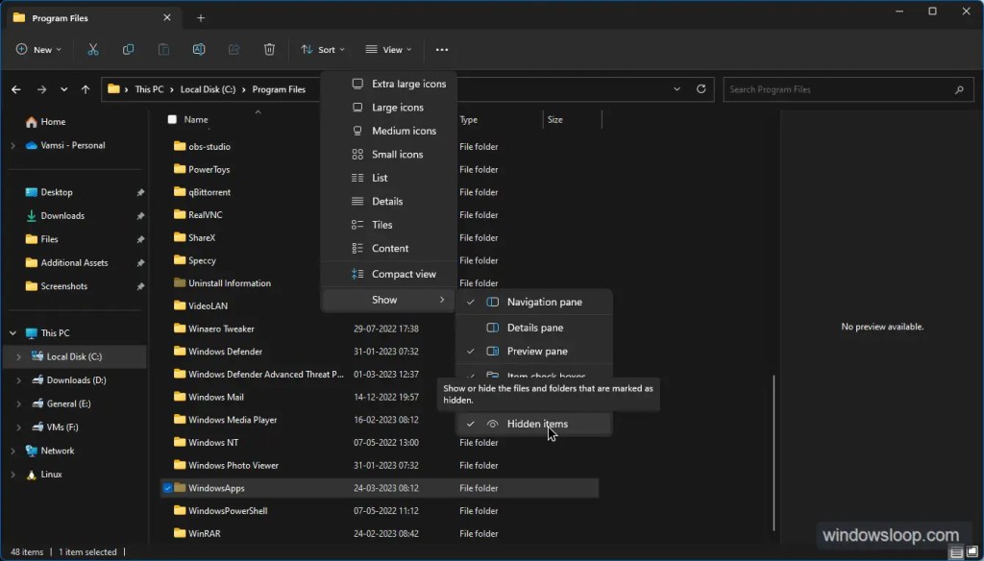Expand the Network tree node

pos(12,451)
